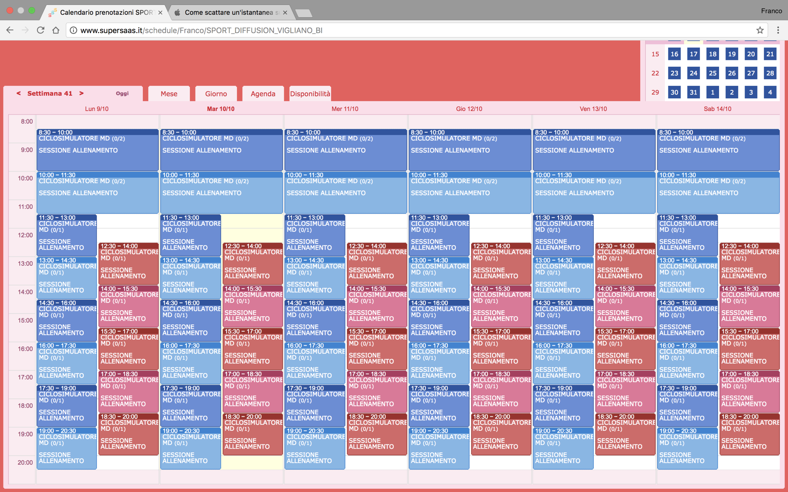The image size is (788, 492).
Task: Jump to today with Oggi
Action: pos(122,93)
